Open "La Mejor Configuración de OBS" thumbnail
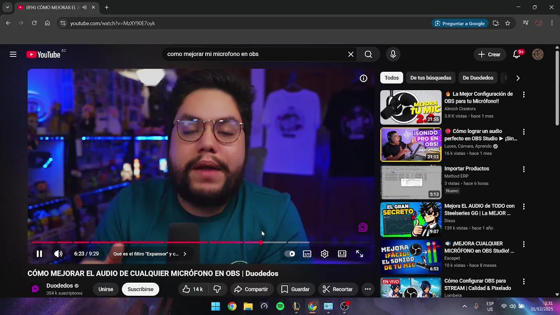Screen dimensions: 560x315 411,107
